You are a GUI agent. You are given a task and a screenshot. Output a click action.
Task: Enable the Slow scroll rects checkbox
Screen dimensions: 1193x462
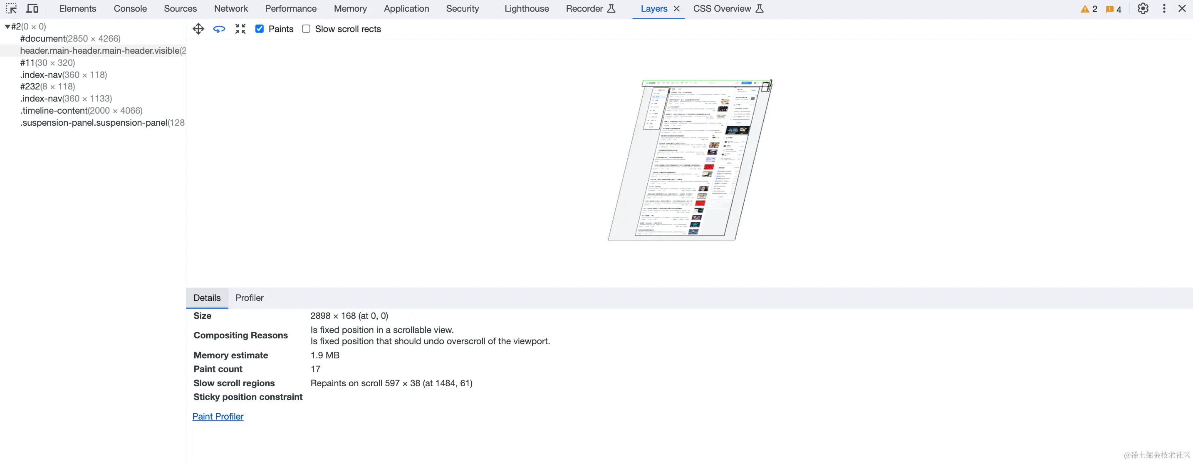pos(306,29)
